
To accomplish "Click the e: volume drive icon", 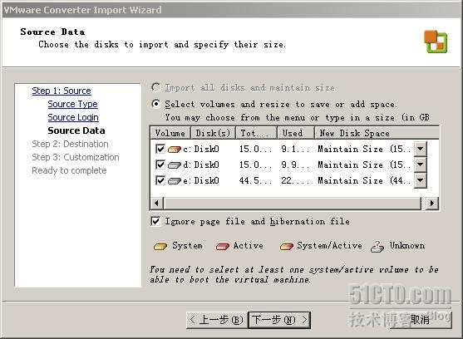I will tap(175, 180).
